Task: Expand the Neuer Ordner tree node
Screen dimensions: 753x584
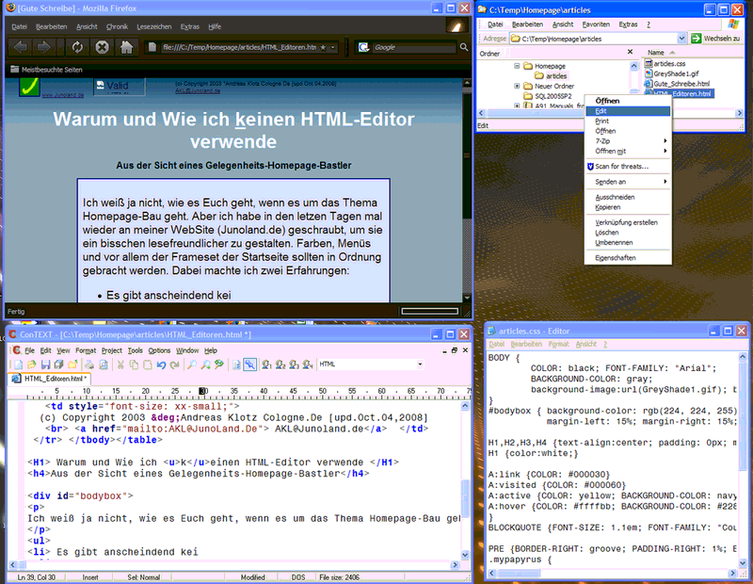Action: [x=516, y=86]
